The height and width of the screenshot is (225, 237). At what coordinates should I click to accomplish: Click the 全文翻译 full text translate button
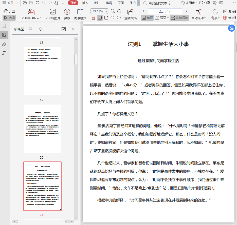click(230, 18)
